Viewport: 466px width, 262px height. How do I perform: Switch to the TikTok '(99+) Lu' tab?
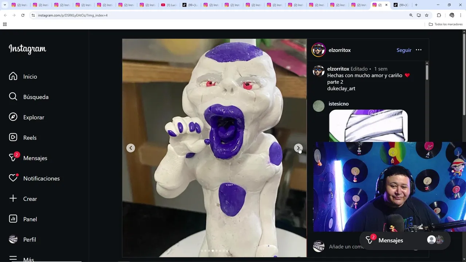[x=190, y=5]
